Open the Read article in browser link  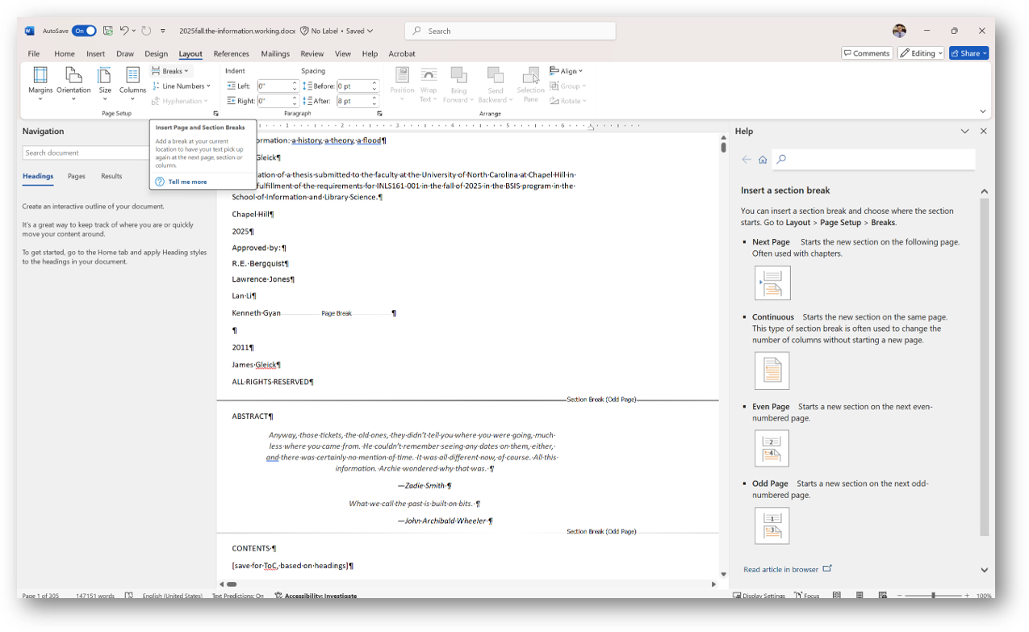[x=782, y=569]
